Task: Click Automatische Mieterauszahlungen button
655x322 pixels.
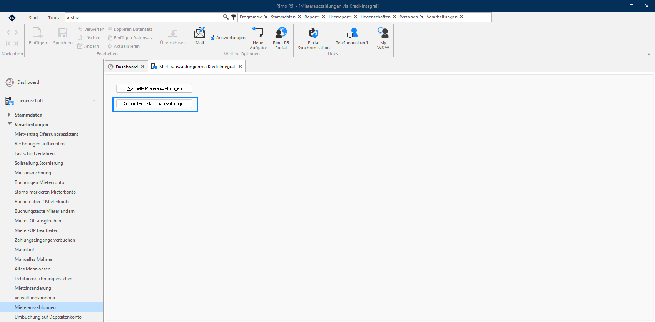Action: coord(154,104)
